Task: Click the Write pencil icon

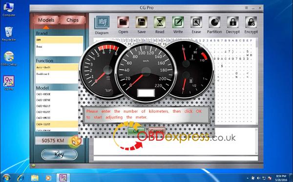Action: pyautogui.click(x=178, y=22)
